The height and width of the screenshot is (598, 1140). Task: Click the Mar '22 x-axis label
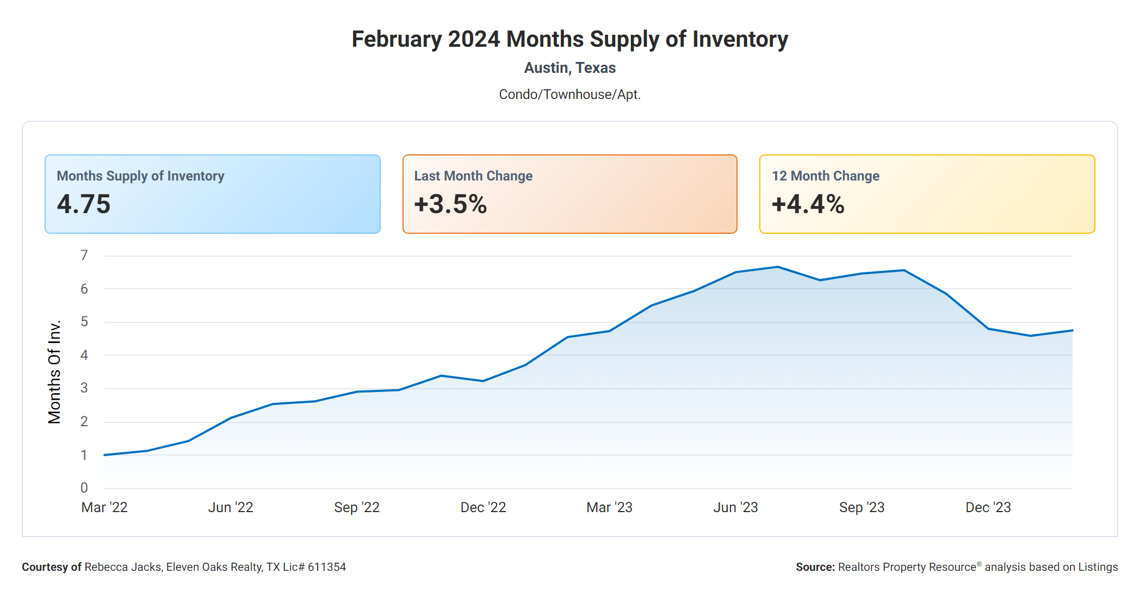[x=104, y=507]
